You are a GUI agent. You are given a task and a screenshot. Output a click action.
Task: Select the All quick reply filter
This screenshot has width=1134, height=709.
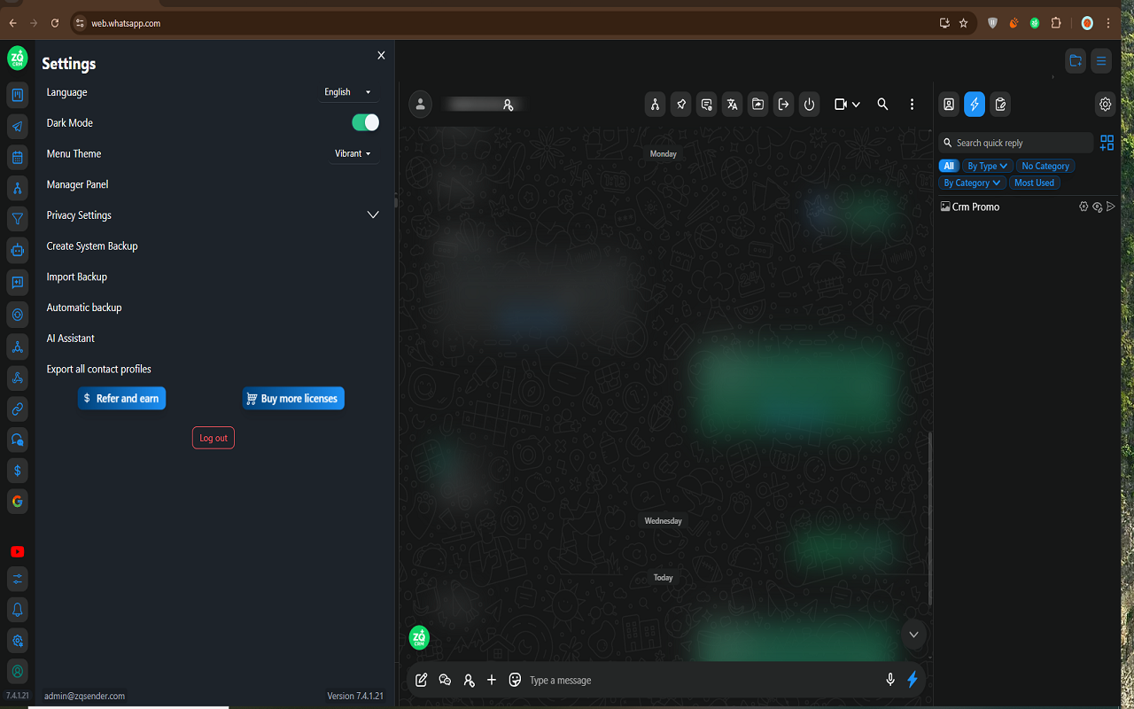[949, 166]
